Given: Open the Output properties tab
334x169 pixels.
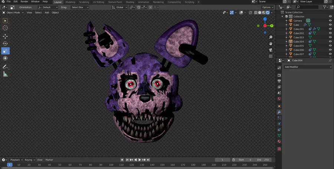Looking at the screenshot, I should 279,81.
